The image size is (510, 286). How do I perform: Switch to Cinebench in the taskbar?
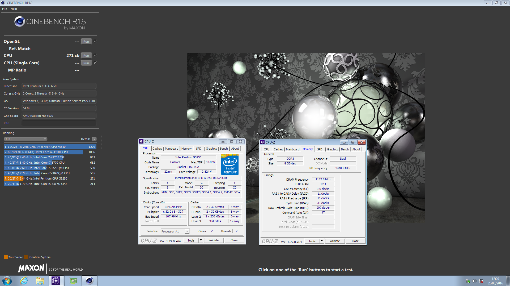click(x=90, y=281)
